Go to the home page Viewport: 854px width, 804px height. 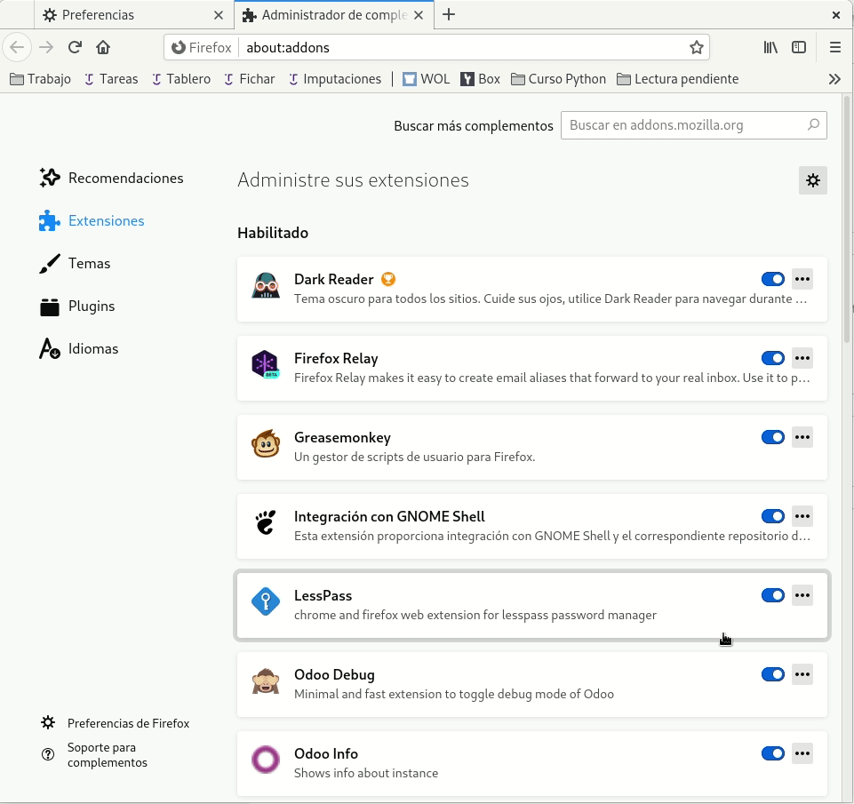103,47
